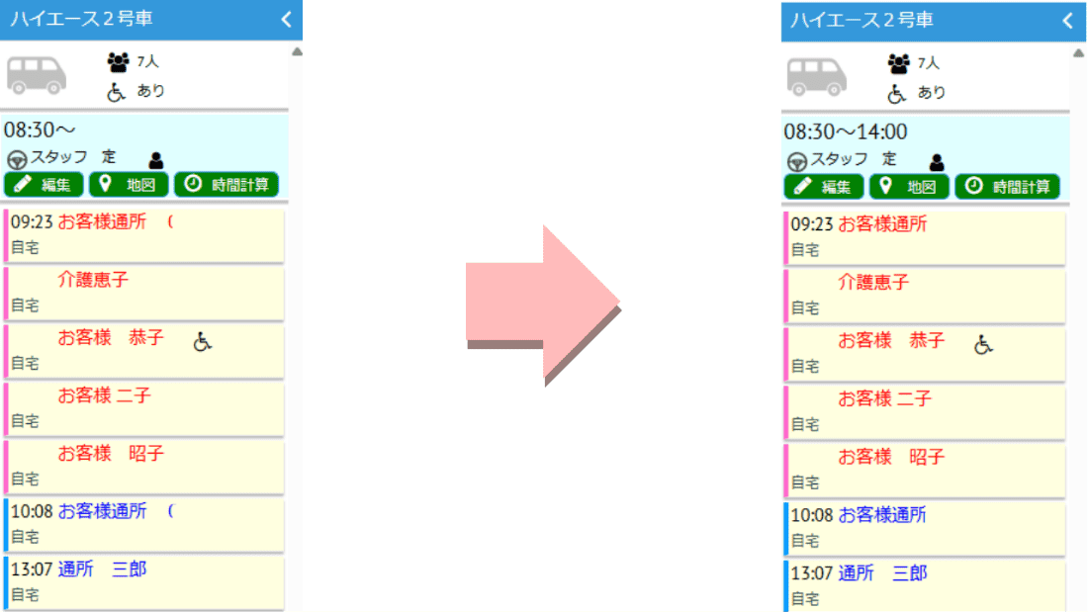The image size is (1088, 612).
Task: Click wheelchair あり icon in left panel header
Action: [116, 92]
